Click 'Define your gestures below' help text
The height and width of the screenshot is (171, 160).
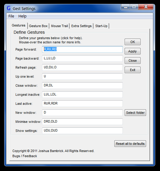(51, 38)
